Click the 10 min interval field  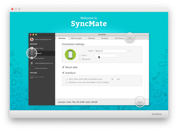pyautogui.click(x=113, y=79)
